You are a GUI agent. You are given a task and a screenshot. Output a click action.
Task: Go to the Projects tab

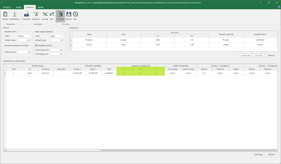(x=7, y=7)
